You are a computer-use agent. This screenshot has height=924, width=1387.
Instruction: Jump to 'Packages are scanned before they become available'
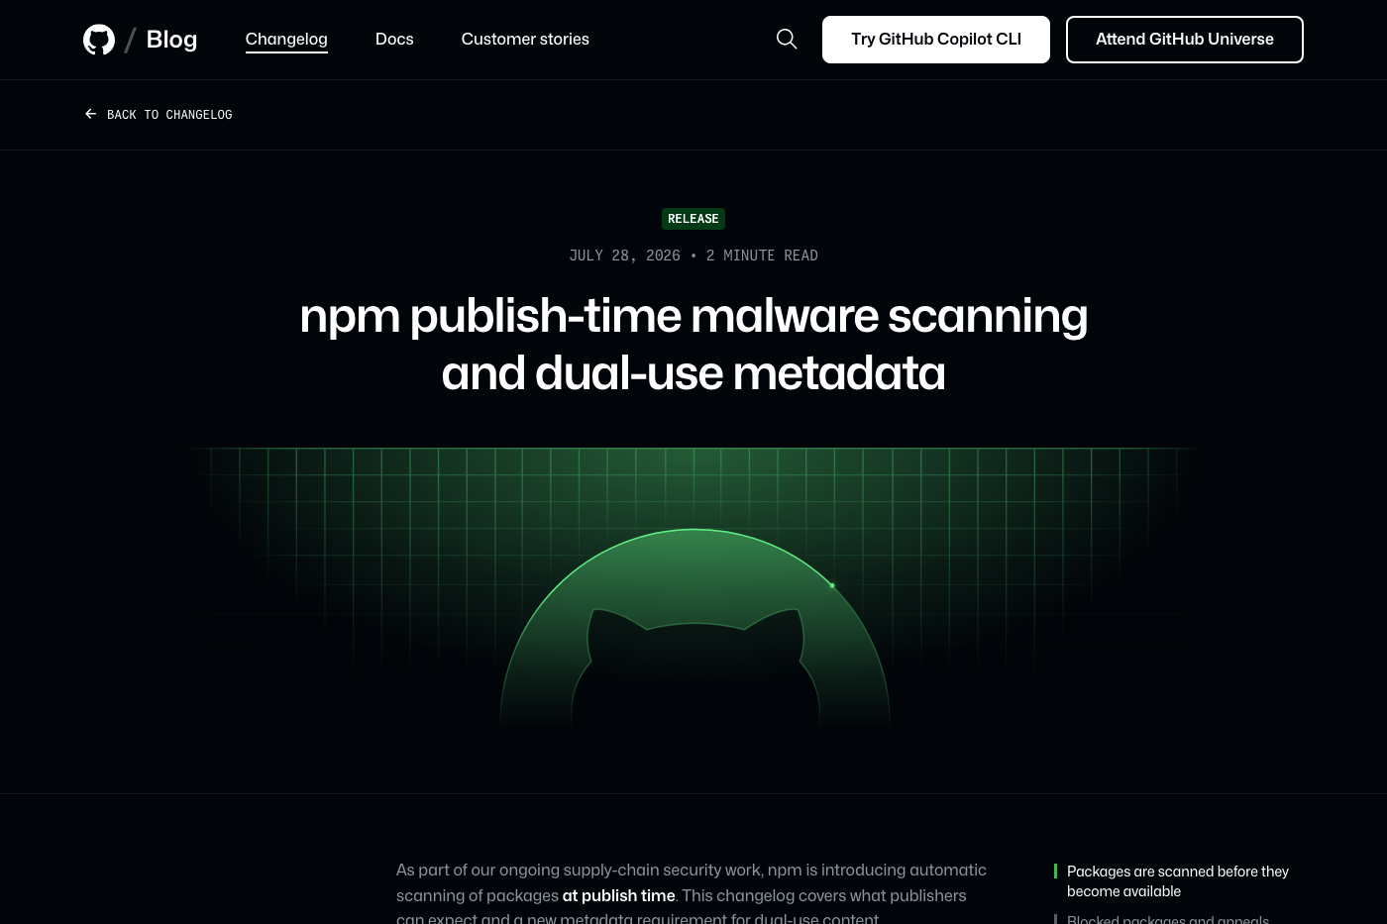[1178, 881]
